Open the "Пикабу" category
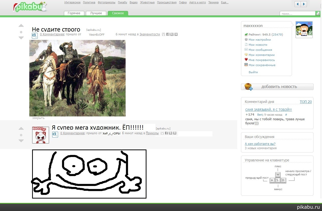Screen dimensions: 322x211 click(x=123, y=3)
